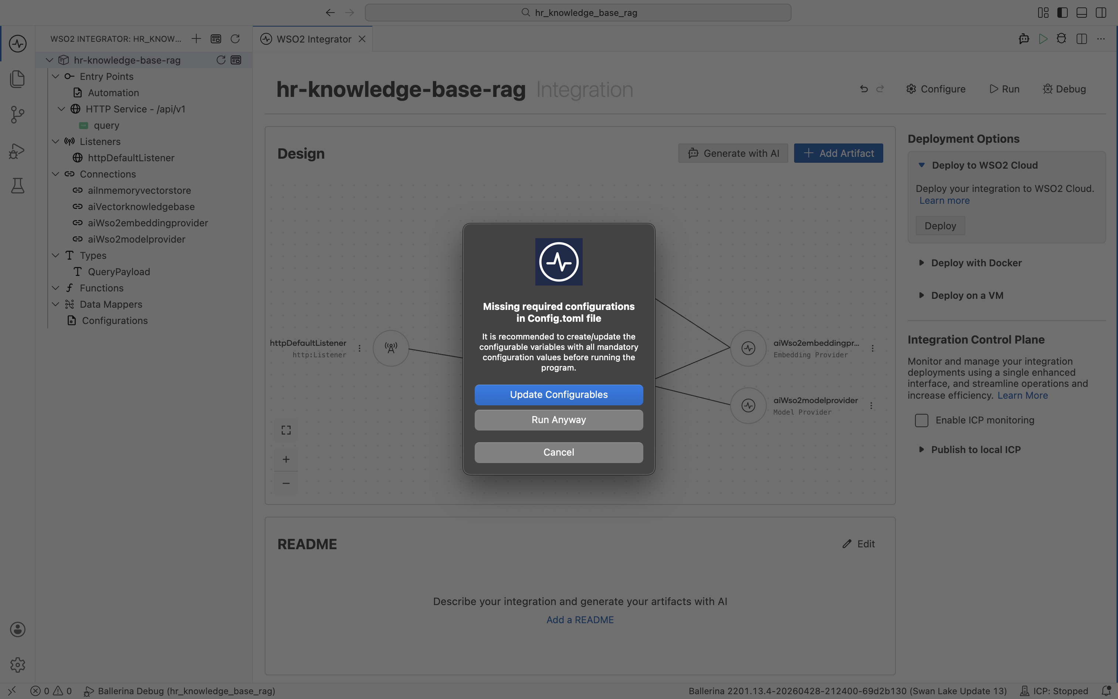Click Run Anyway button
Screen dimensions: 1118x699
click(x=559, y=420)
